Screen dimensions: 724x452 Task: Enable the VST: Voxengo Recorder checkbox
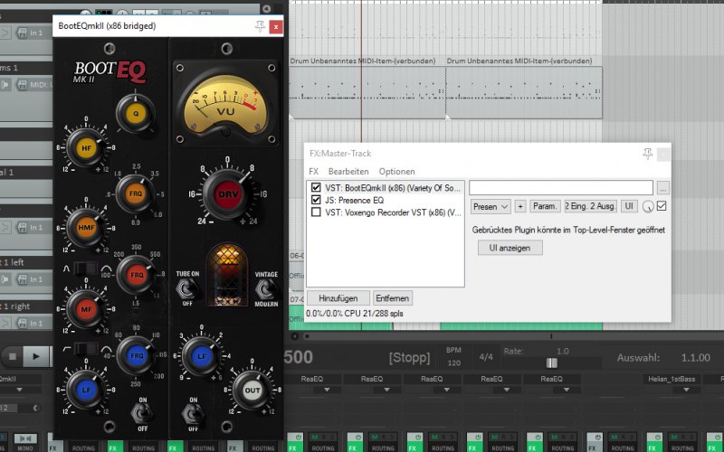coord(316,212)
